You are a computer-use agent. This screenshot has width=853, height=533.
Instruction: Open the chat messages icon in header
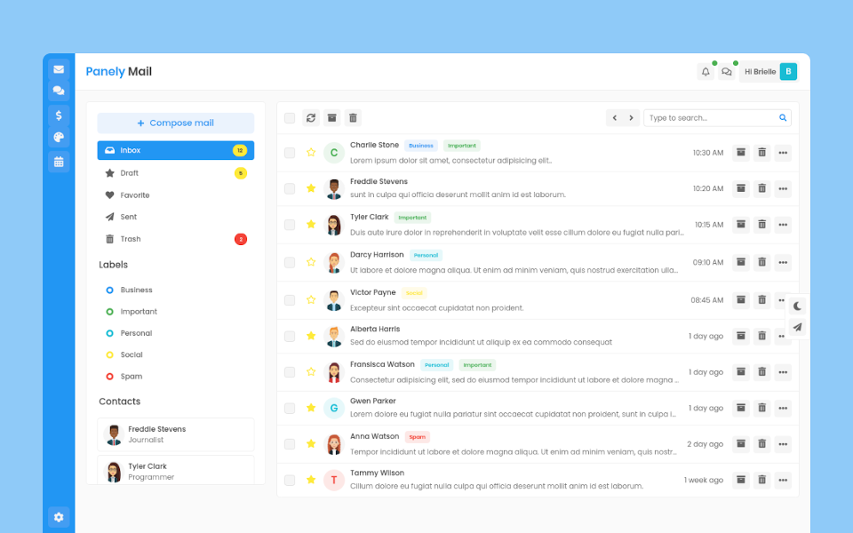[x=727, y=72]
